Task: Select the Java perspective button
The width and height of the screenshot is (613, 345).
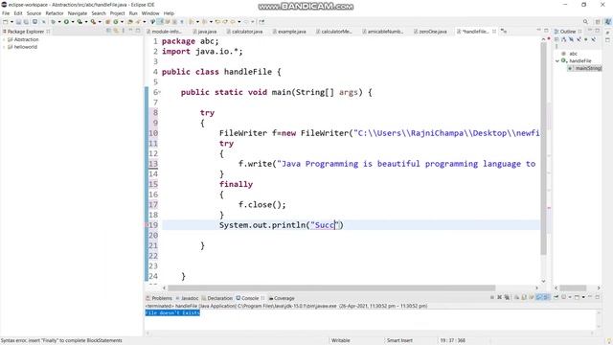Action: point(608,22)
